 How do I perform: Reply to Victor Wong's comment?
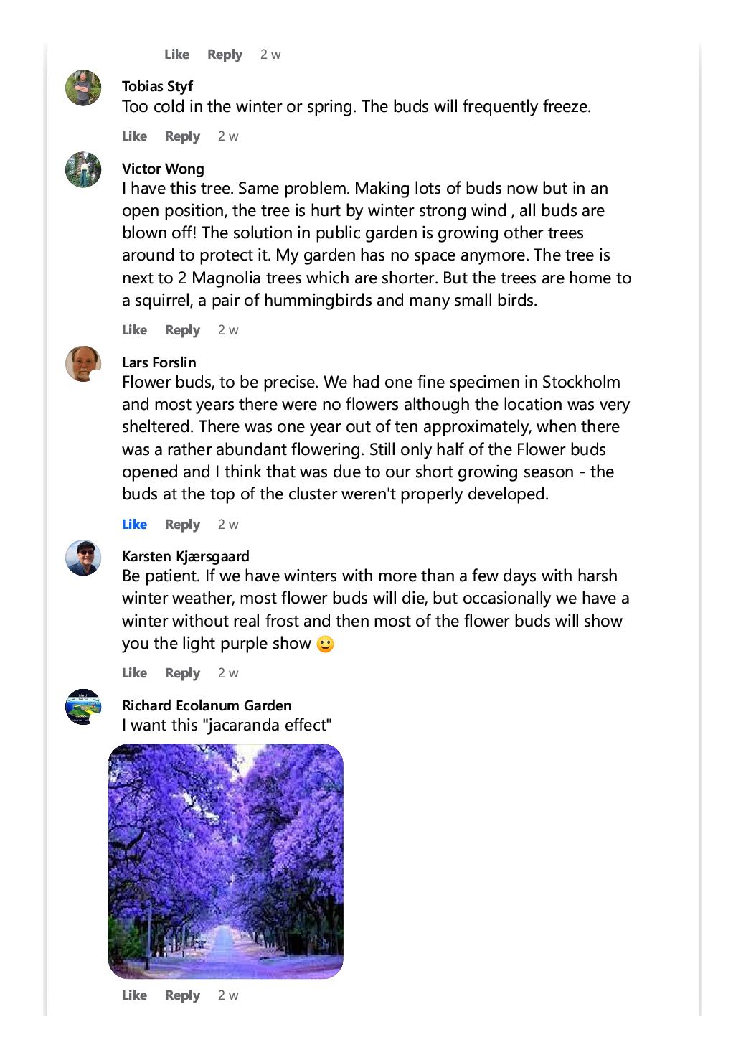click(182, 330)
